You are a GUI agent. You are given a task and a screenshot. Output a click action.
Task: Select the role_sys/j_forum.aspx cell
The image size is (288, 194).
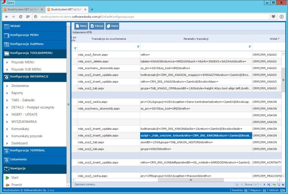(x=109, y=55)
